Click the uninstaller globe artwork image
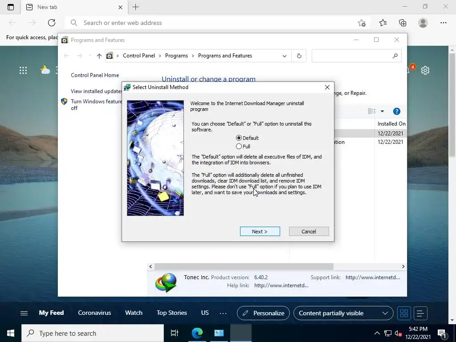 click(155, 158)
